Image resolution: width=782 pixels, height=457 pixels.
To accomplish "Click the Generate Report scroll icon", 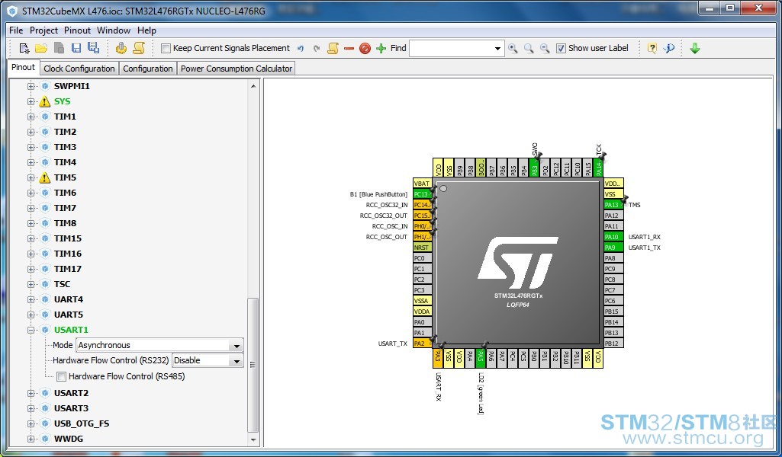I will point(139,48).
